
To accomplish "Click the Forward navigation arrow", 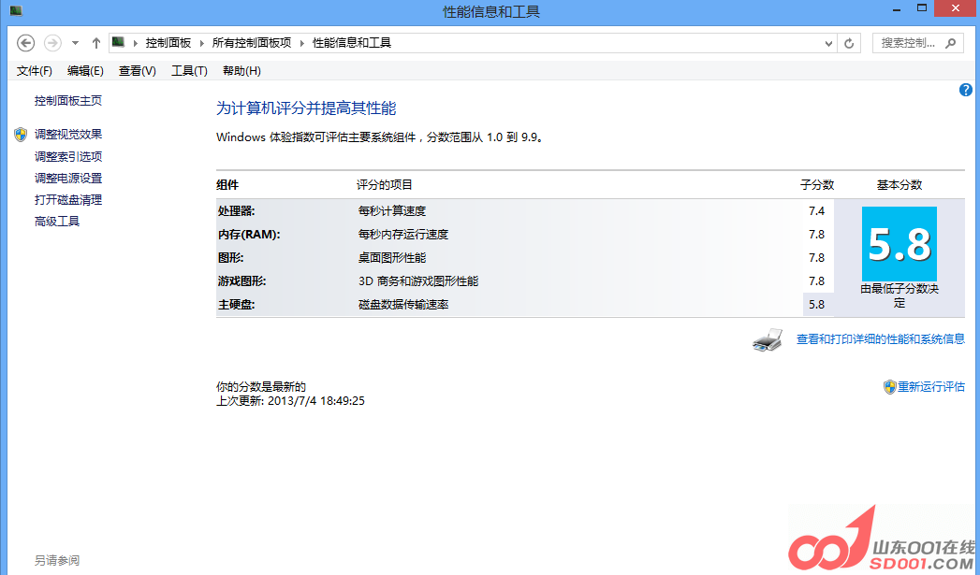I will pos(53,43).
